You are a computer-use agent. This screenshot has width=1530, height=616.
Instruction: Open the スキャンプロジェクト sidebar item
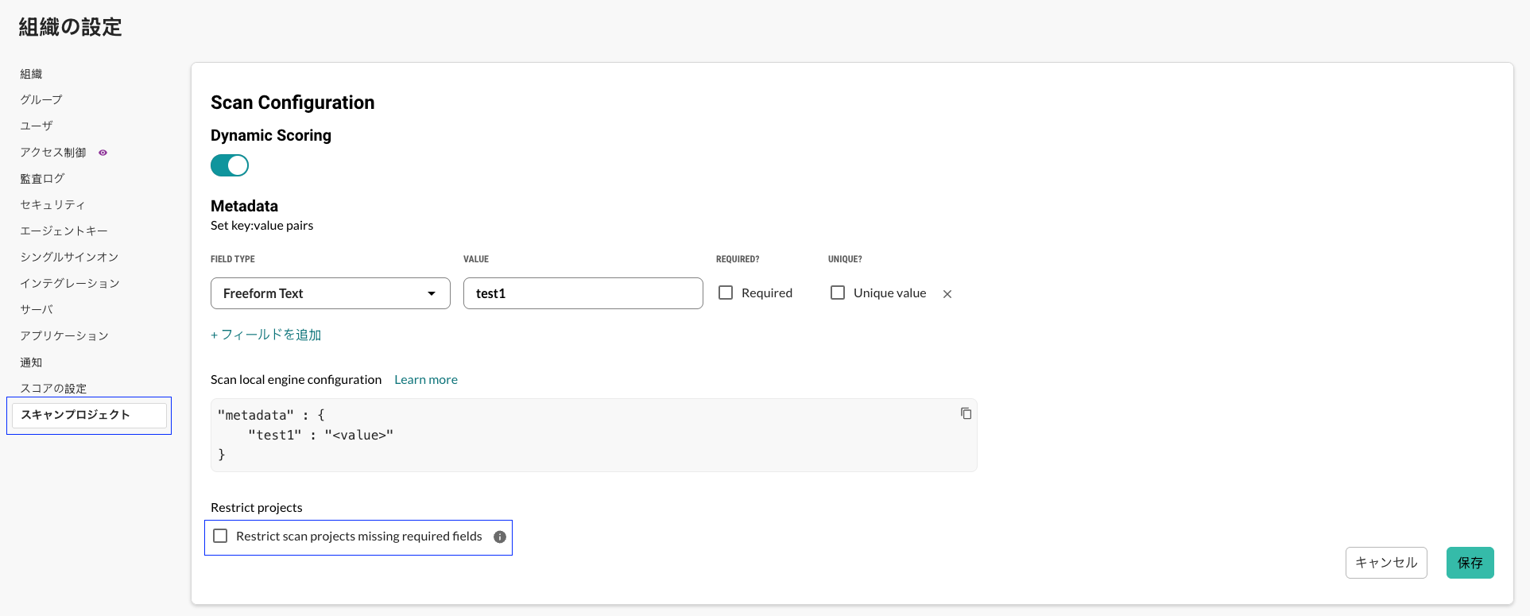click(x=89, y=415)
